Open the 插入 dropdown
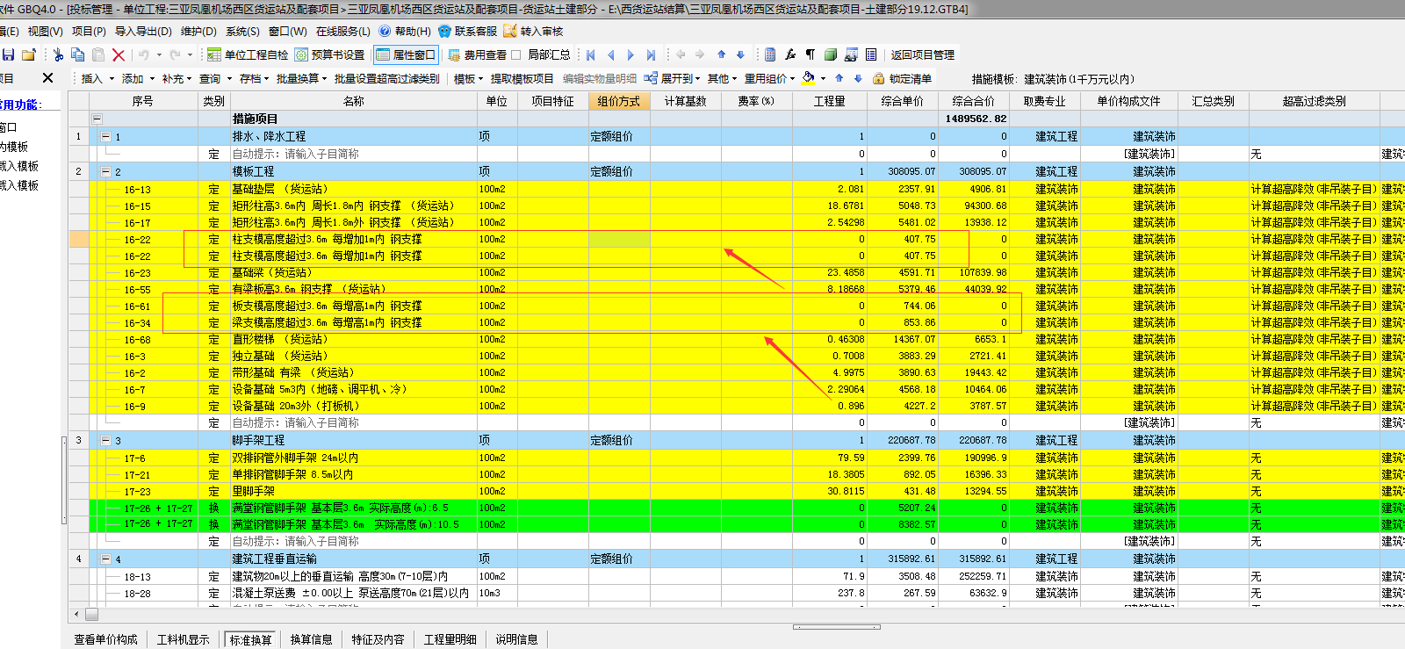The width and height of the screenshot is (1405, 649). [x=97, y=78]
